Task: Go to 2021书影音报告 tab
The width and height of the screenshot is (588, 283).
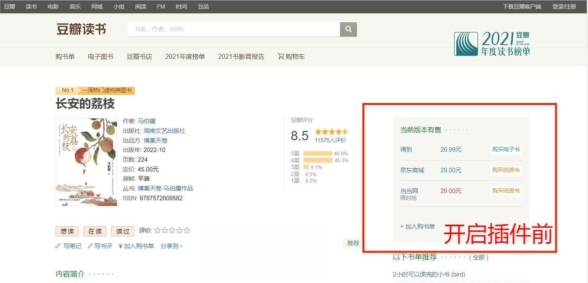Action: point(241,56)
